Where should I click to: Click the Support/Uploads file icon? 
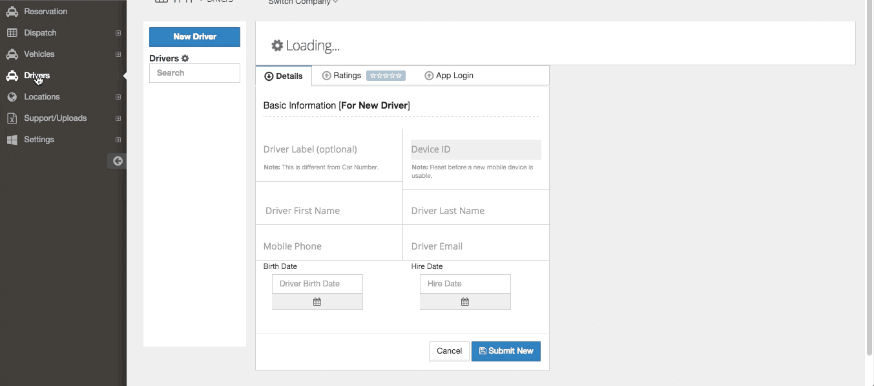click(x=12, y=118)
